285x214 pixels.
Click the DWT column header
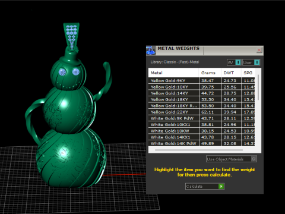[231, 73]
